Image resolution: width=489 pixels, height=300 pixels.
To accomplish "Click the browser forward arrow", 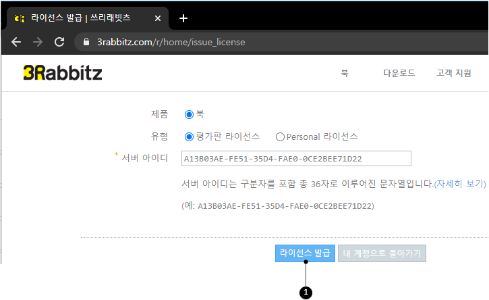I will point(38,42).
